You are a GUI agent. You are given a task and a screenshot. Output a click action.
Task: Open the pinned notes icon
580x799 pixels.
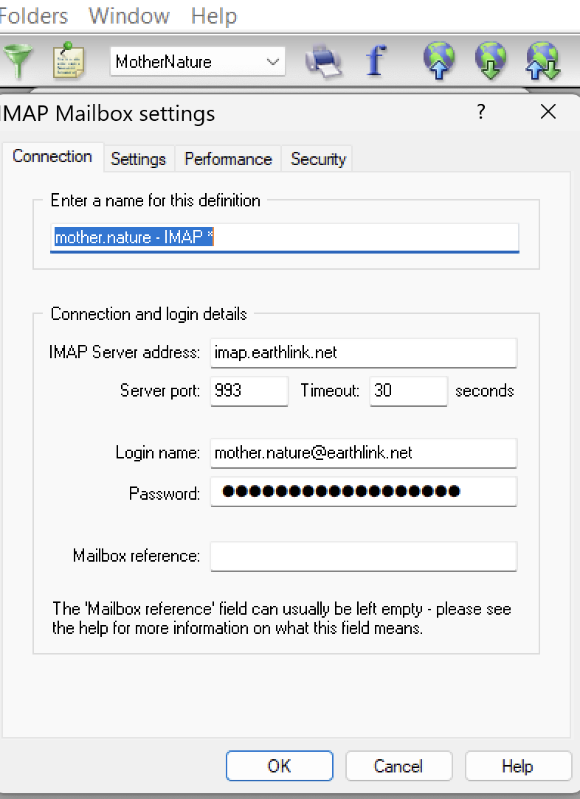pyautogui.click(x=69, y=62)
